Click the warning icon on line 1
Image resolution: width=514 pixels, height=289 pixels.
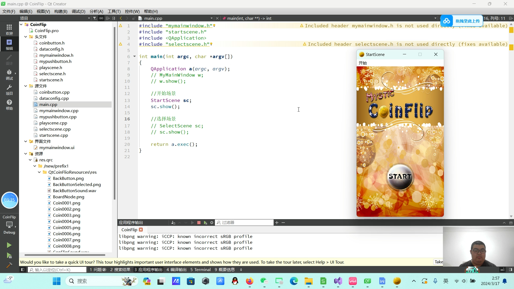tap(120, 26)
